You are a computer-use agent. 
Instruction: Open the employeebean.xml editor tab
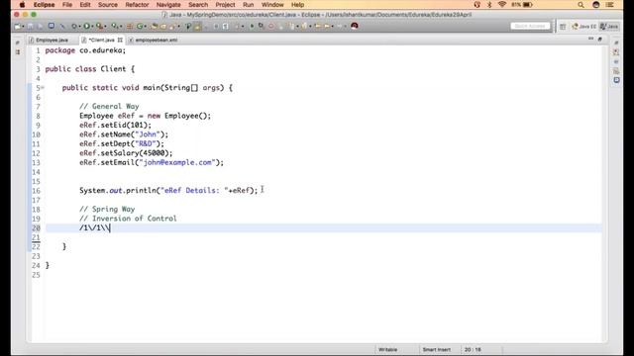point(154,40)
